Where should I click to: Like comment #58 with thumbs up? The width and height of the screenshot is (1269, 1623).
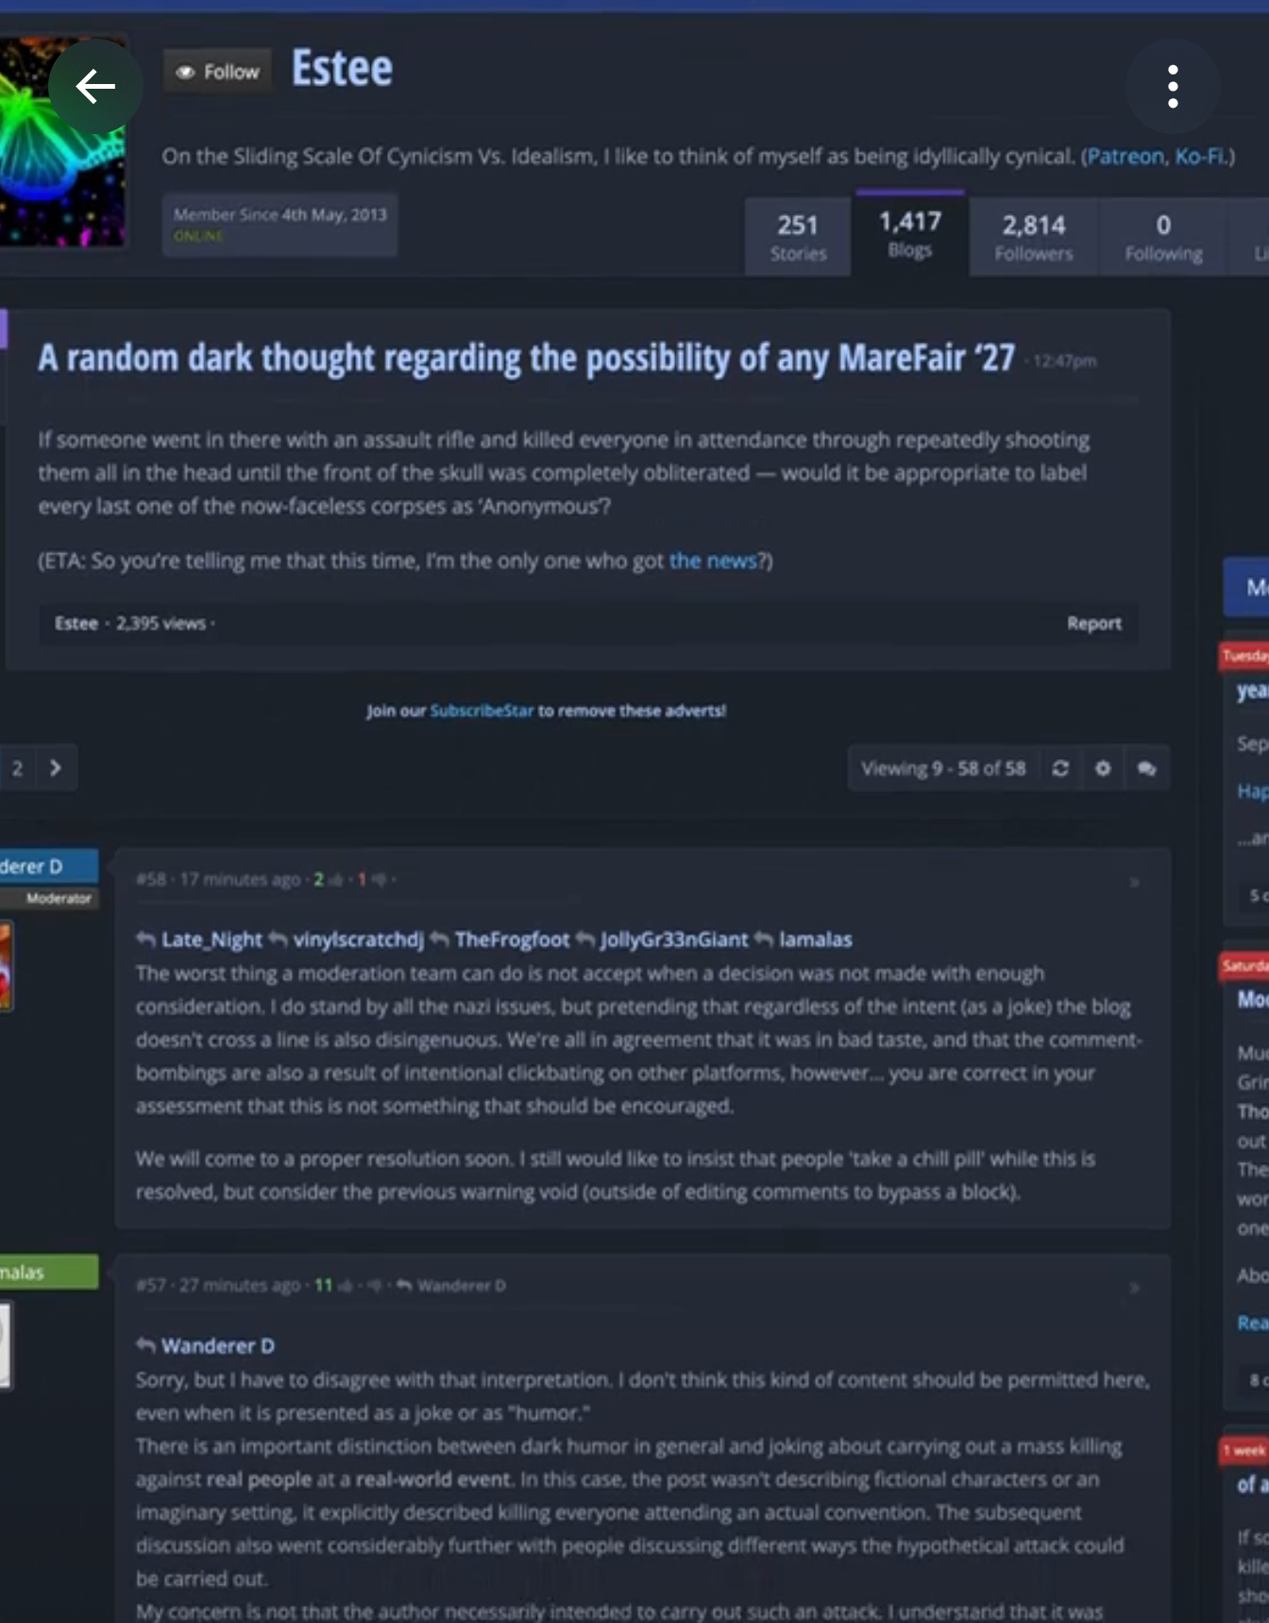pos(336,880)
